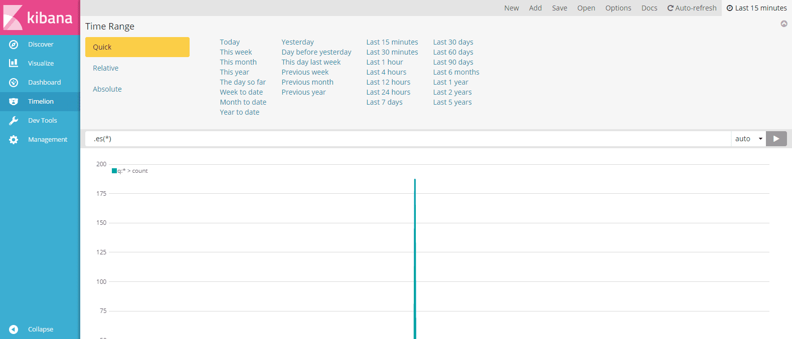
Task: Toggle the Auto-refresh option
Action: point(692,8)
